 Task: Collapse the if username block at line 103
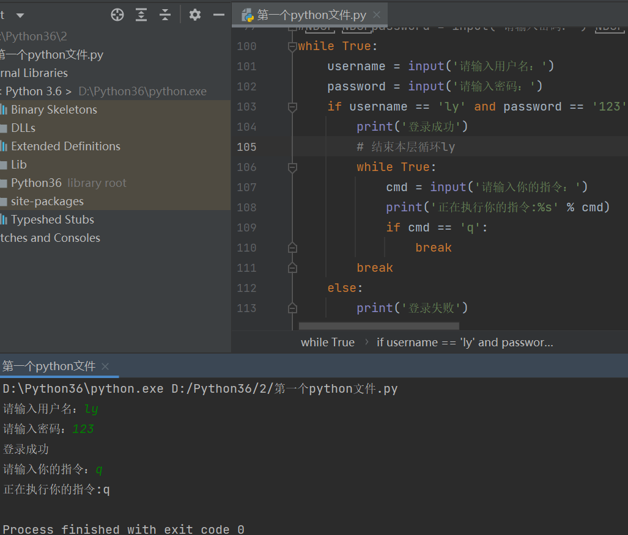(292, 107)
